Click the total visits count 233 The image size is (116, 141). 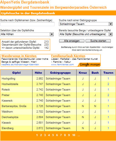point(46,45)
